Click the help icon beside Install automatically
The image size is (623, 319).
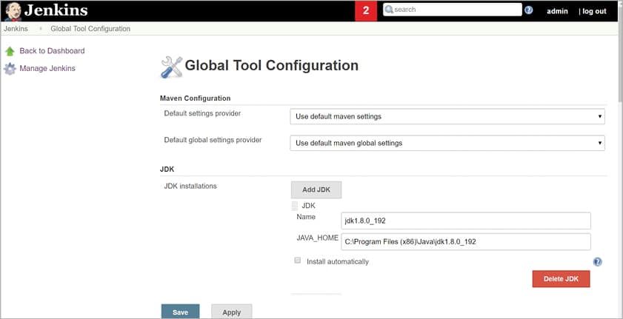coord(597,262)
